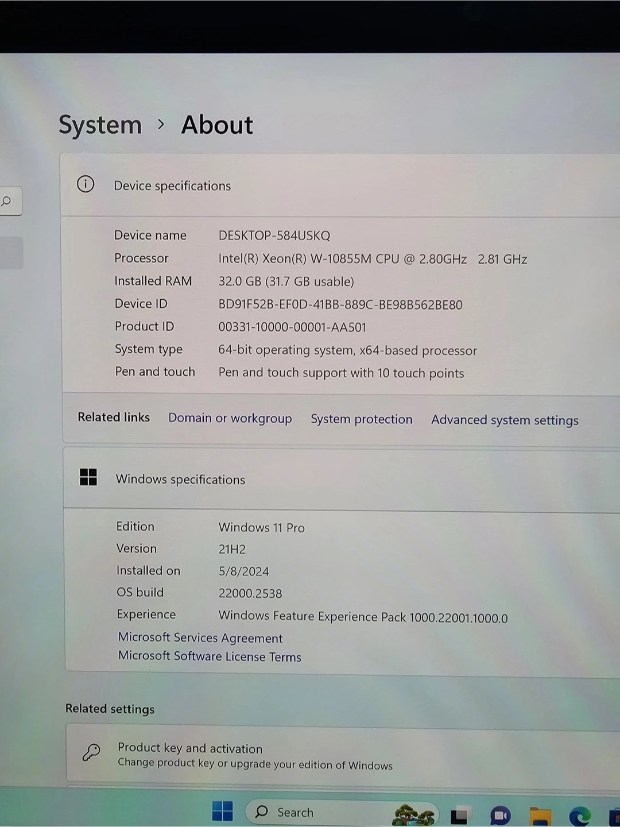620x827 pixels.
Task: Select Pen and touch support value
Action: [x=341, y=373]
